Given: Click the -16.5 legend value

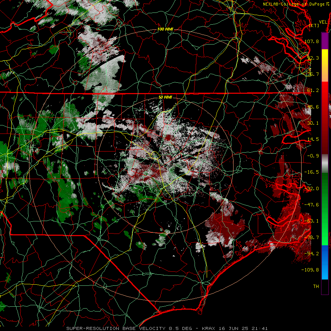Looking at the screenshot, I should [312, 172].
